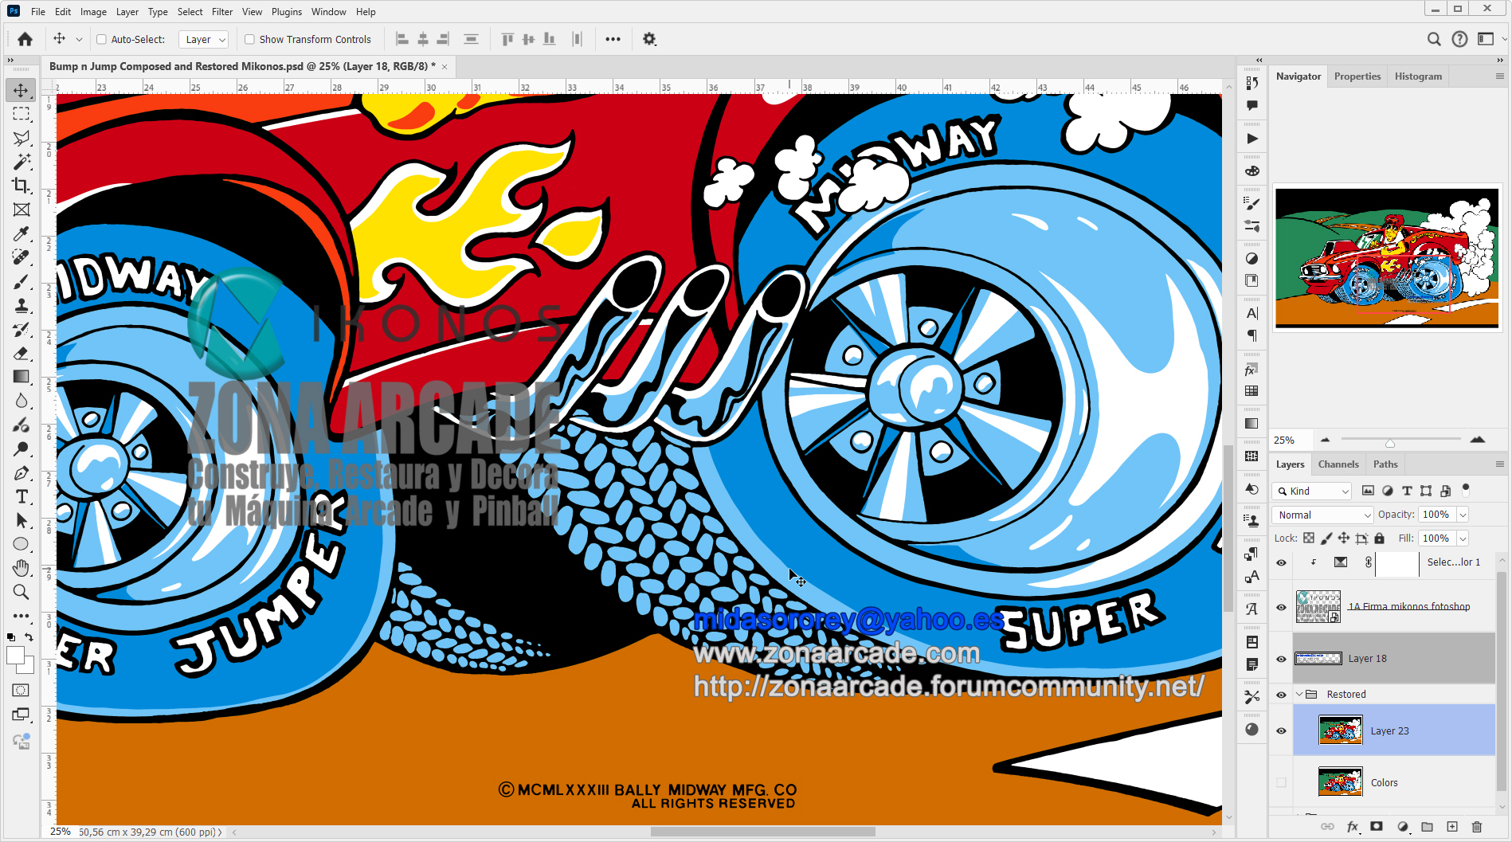Select the Magic Wand tool
Viewport: 1512px width, 842px height.
pos(22,162)
